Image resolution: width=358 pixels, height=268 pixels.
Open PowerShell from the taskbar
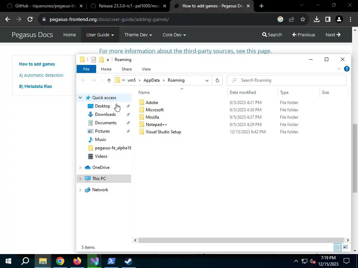111,261
